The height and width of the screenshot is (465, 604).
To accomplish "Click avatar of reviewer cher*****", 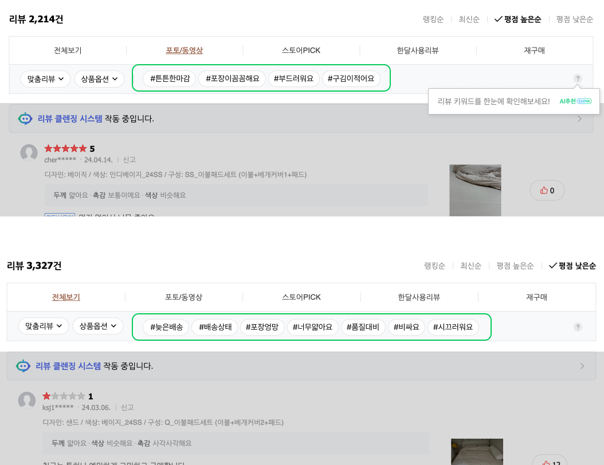I will tap(29, 153).
